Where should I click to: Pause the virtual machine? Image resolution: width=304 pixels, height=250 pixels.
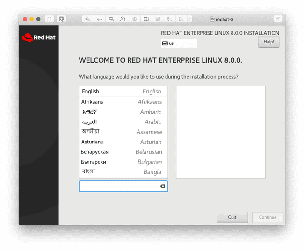(49, 19)
